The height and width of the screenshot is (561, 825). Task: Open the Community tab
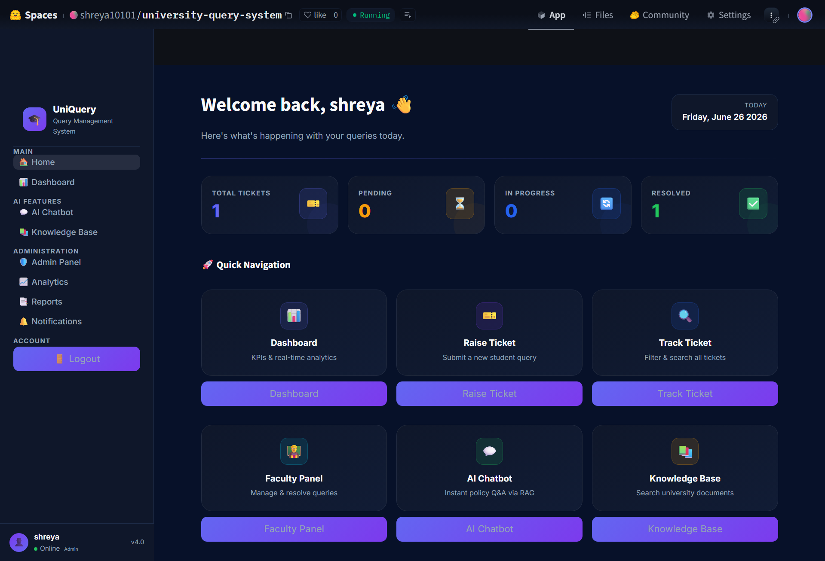(x=659, y=15)
